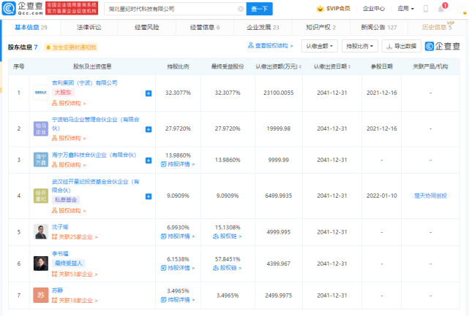Open 企业中心 link
The image size is (469, 316).
click(x=374, y=9)
